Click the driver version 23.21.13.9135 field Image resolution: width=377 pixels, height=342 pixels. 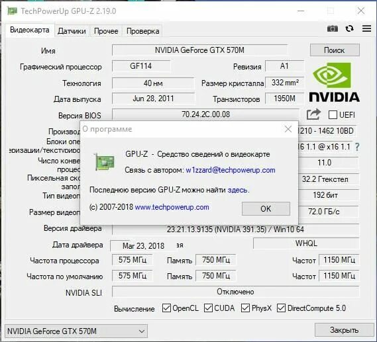235,230
